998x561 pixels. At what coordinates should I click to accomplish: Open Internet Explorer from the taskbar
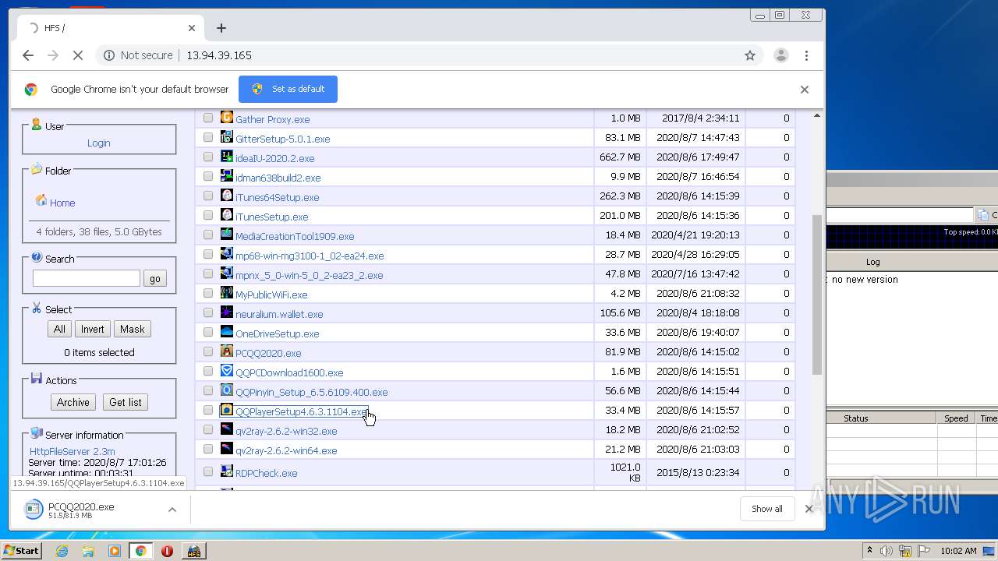pos(62,551)
